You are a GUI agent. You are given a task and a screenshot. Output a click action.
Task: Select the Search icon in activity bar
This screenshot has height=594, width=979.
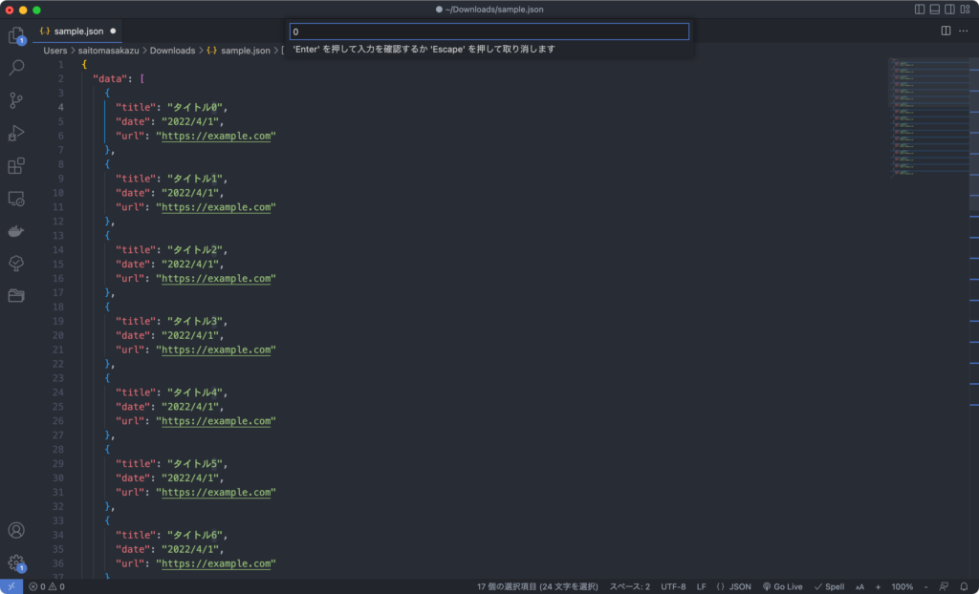click(x=15, y=68)
